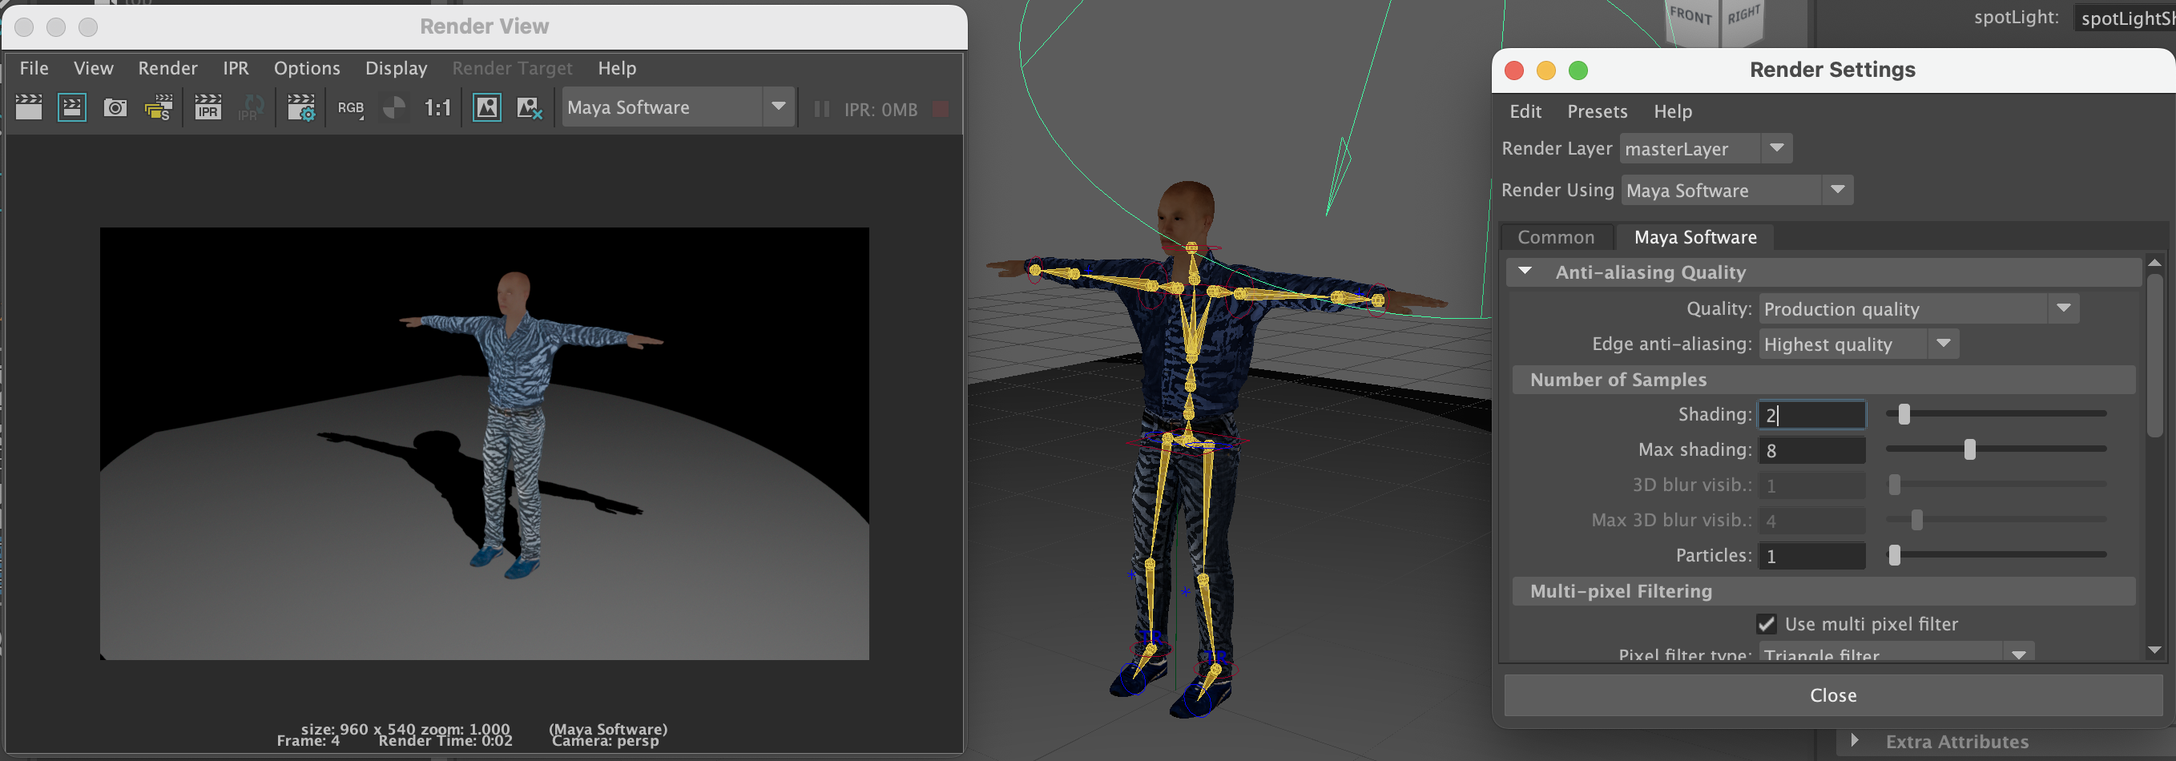Switch to the Common tab
This screenshot has width=2176, height=761.
[1555, 237]
